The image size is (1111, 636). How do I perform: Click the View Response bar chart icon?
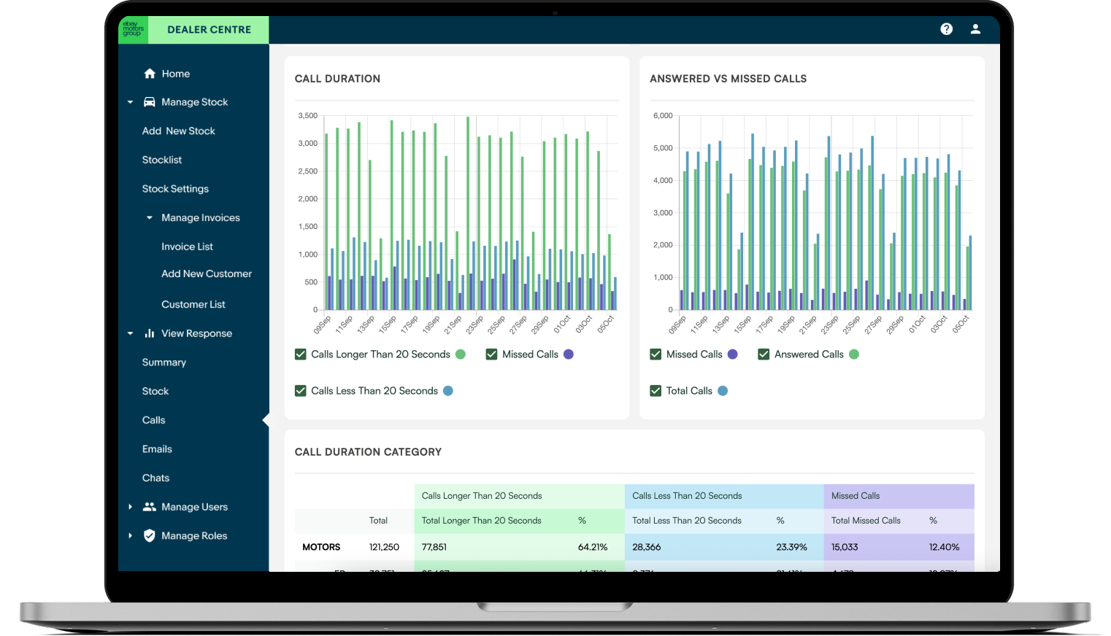tap(149, 333)
